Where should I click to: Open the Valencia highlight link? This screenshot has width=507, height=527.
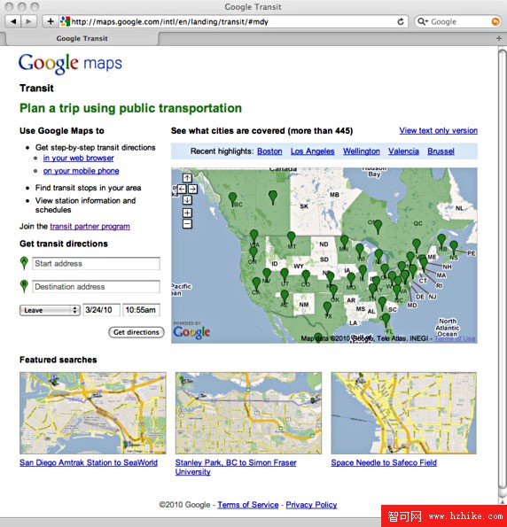(x=403, y=151)
